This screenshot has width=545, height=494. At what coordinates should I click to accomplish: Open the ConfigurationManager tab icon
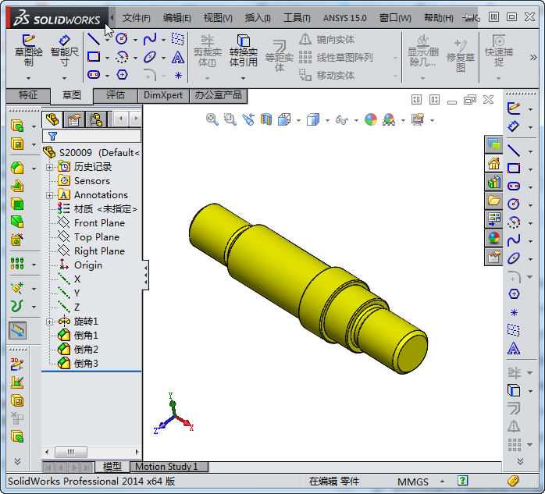tap(96, 119)
